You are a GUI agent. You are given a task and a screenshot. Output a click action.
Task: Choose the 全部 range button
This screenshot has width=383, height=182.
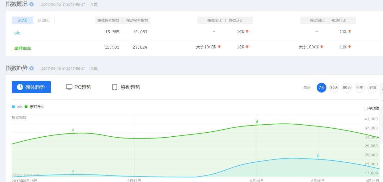pyautogui.click(x=372, y=88)
